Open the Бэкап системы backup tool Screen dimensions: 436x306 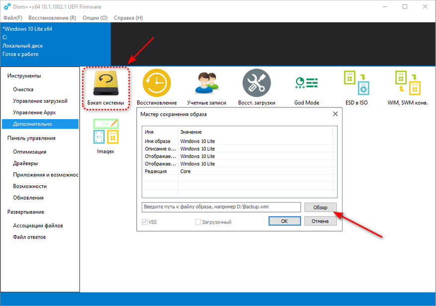coord(106,88)
